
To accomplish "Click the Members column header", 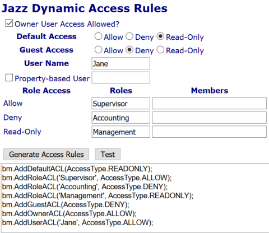I will pos(210,91).
